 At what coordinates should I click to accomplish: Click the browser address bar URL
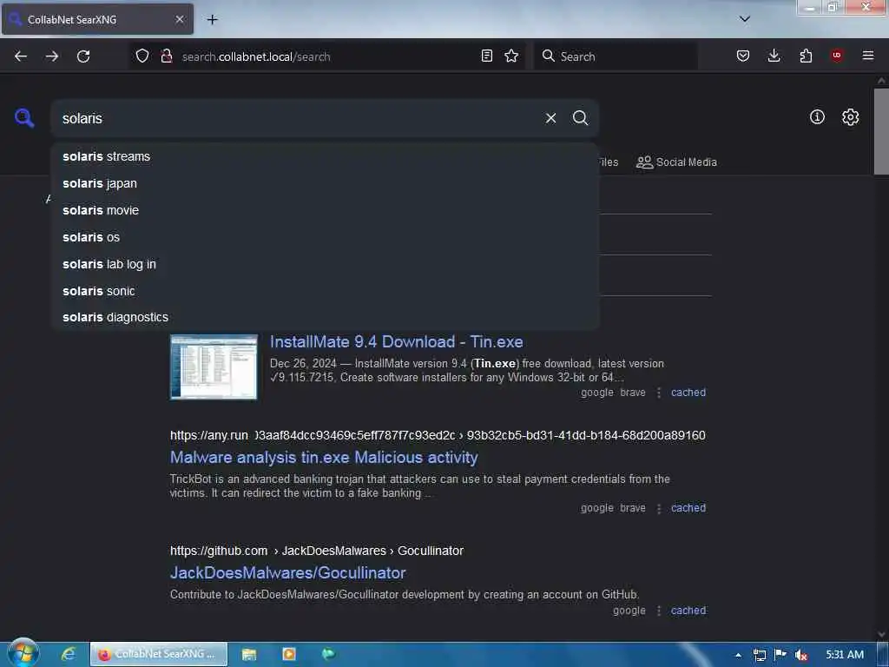click(326, 56)
